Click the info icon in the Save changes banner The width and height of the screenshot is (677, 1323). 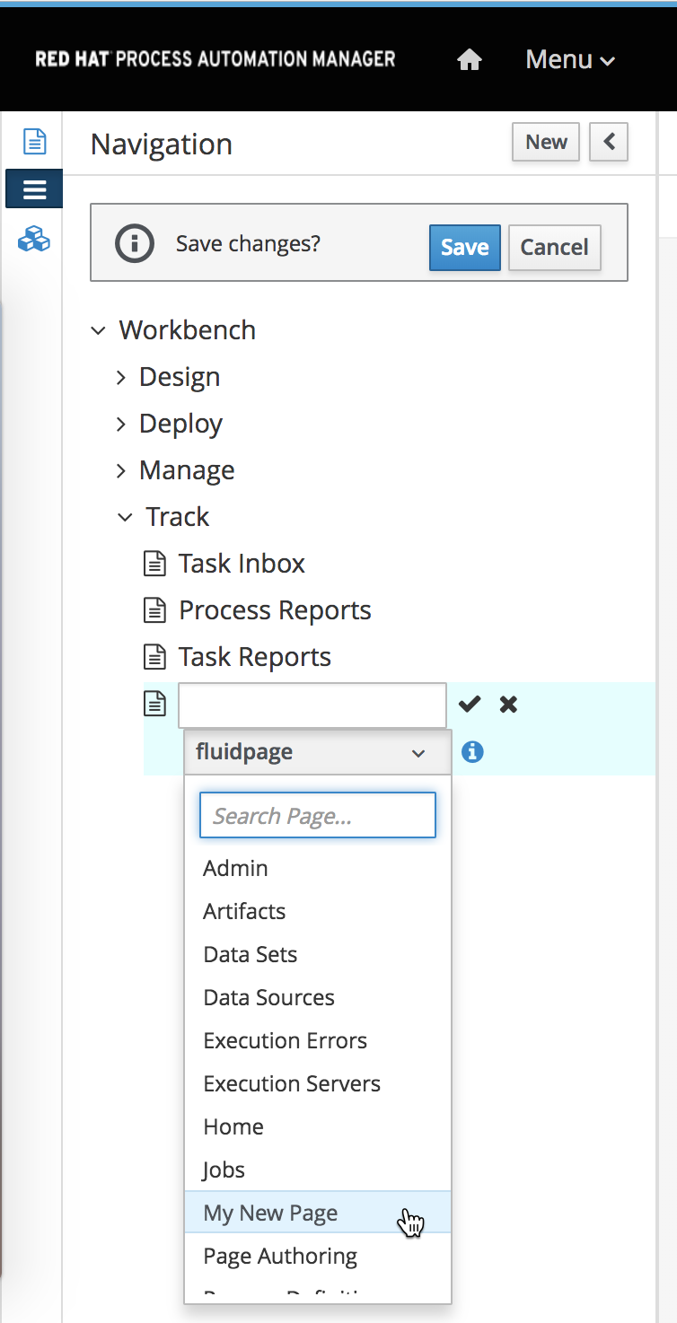134,242
